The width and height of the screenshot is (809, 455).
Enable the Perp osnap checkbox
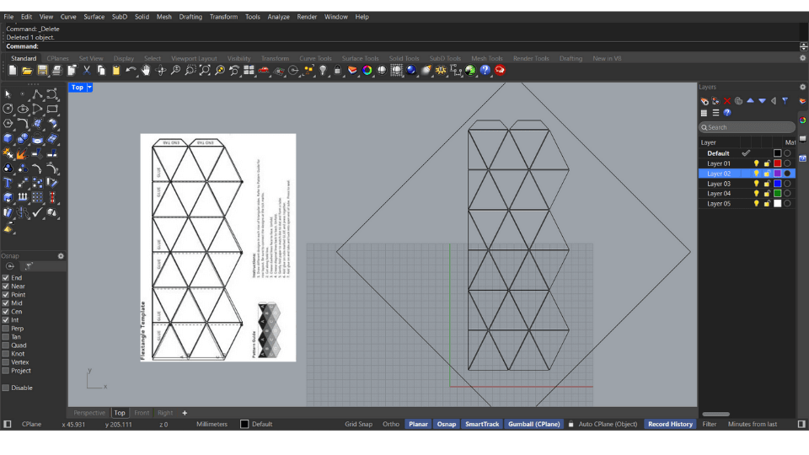coord(6,329)
